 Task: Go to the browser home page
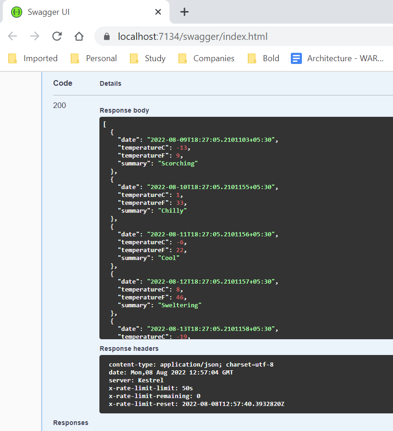79,37
